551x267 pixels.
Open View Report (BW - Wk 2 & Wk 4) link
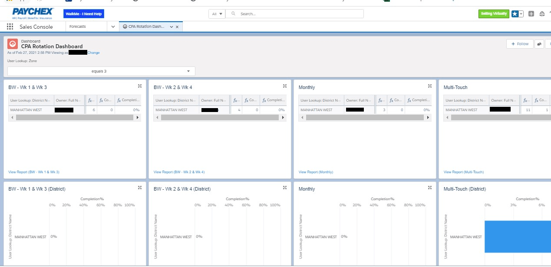[179, 172]
